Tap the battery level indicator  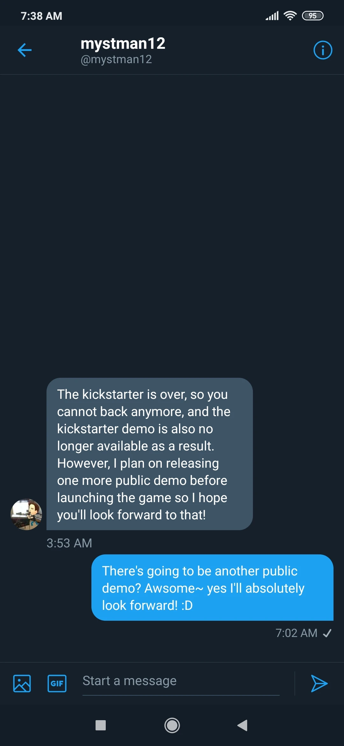(312, 16)
